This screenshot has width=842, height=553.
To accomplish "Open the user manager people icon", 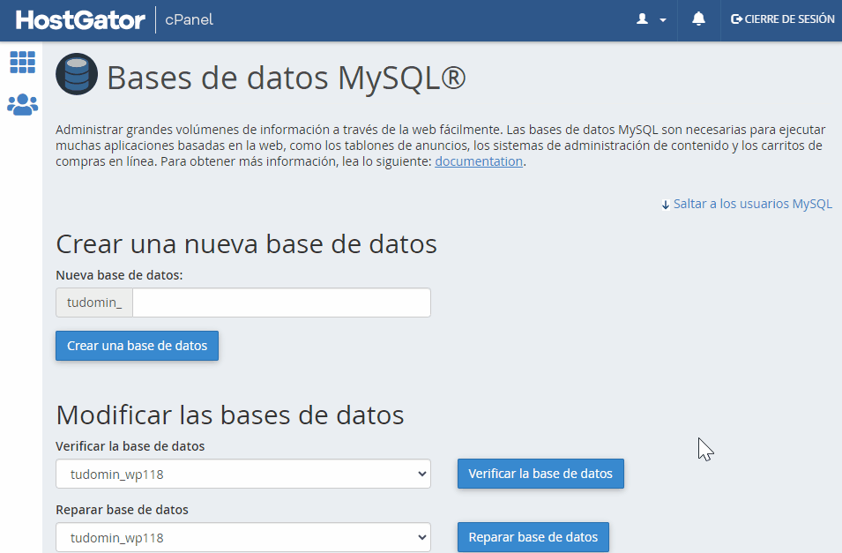I will 23,105.
